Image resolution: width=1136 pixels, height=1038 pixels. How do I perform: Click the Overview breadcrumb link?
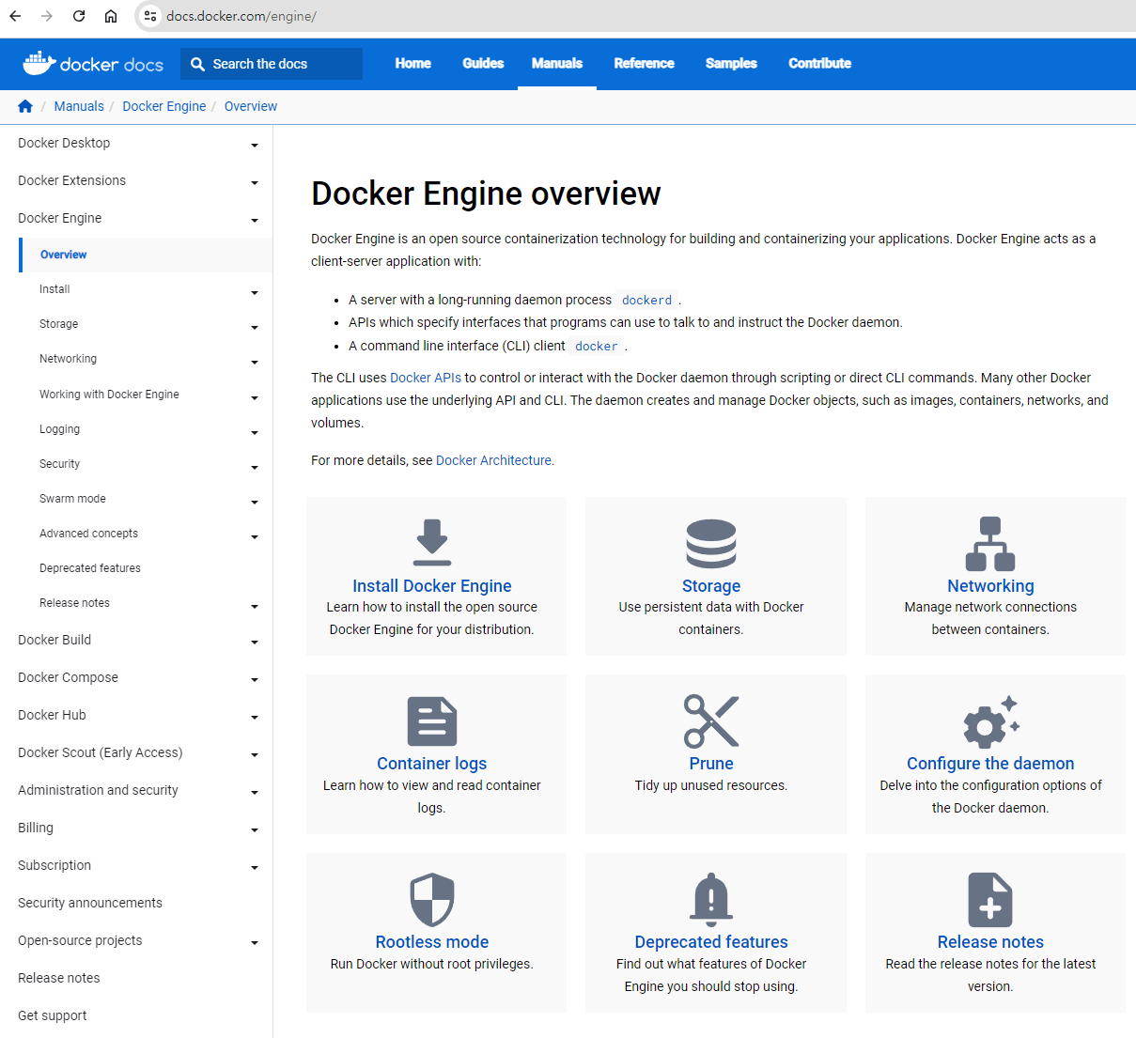(251, 106)
